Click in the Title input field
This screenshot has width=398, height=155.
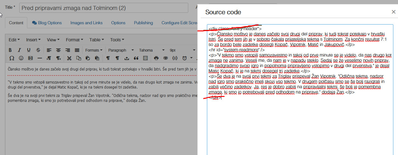pos(103,8)
